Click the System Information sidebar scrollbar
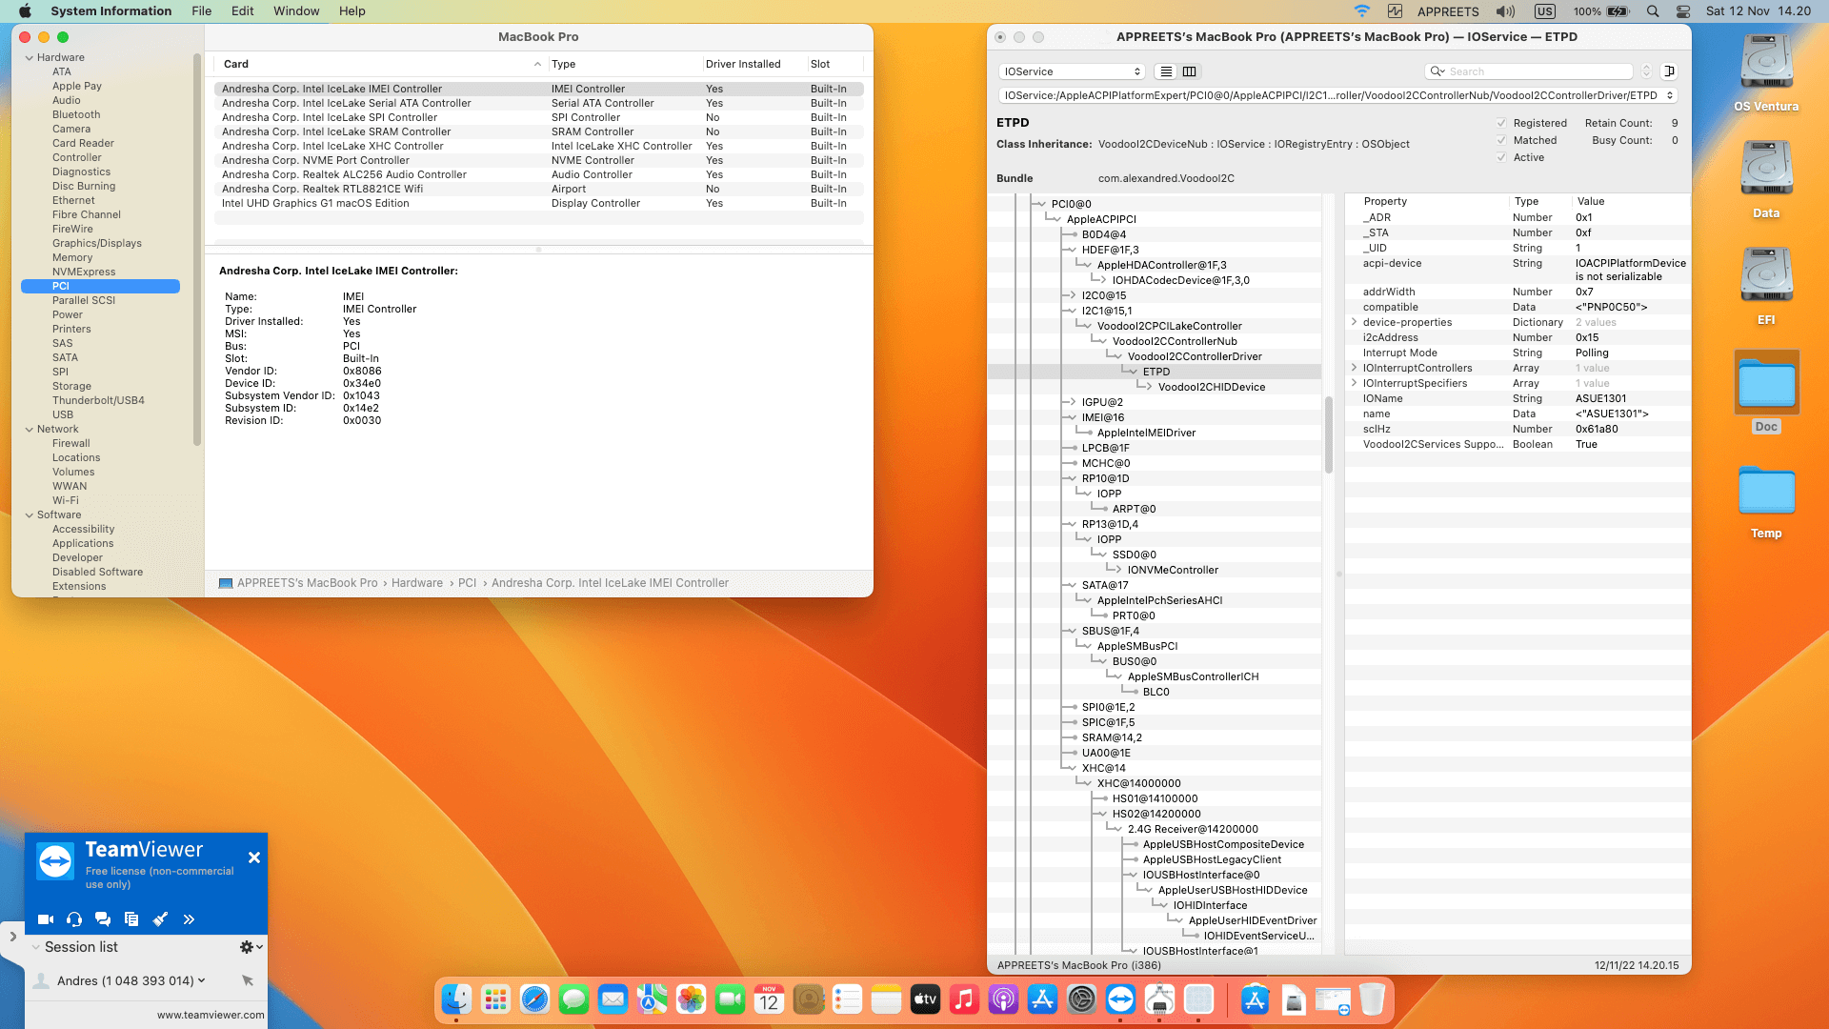 (197, 250)
